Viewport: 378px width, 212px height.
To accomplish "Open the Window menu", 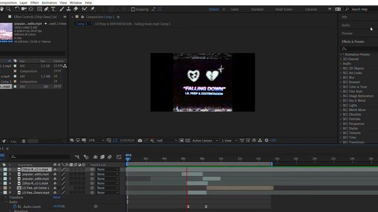I will [76, 2].
